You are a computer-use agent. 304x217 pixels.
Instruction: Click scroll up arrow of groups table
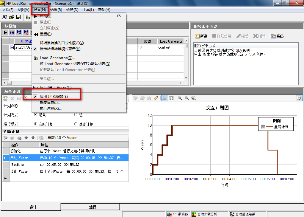click(x=186, y=41)
